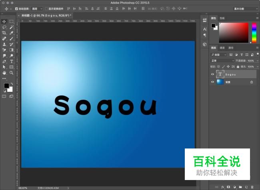Select the History Brush tool
Image resolution: width=260 pixels, height=190 pixels.
click(12, 44)
